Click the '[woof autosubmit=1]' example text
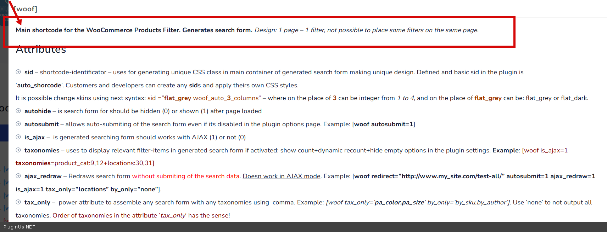The image size is (607, 232). 384,124
